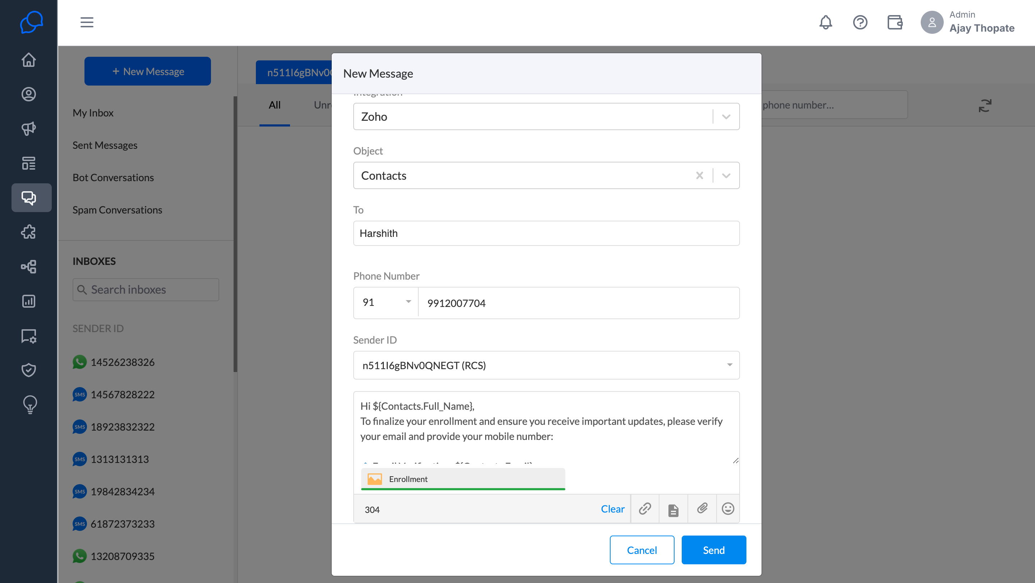Insert a link in the message
The image size is (1035, 583).
click(x=645, y=509)
